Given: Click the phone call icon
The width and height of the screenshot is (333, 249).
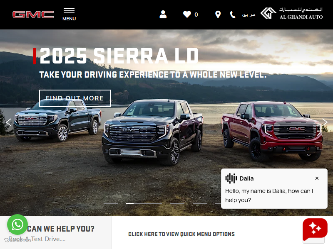Looking at the screenshot, I should coord(233,15).
